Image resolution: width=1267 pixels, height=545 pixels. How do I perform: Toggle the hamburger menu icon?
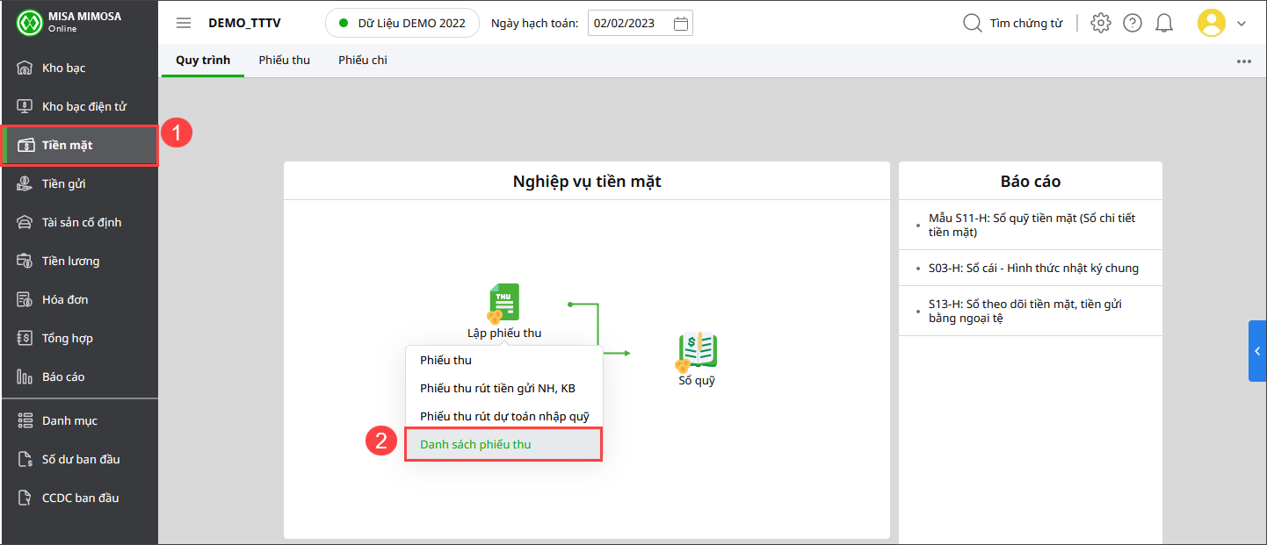pos(184,23)
